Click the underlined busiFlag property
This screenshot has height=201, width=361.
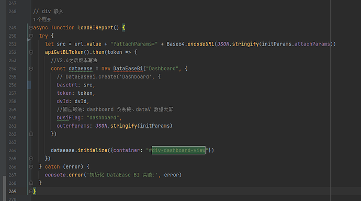click(x=69, y=118)
